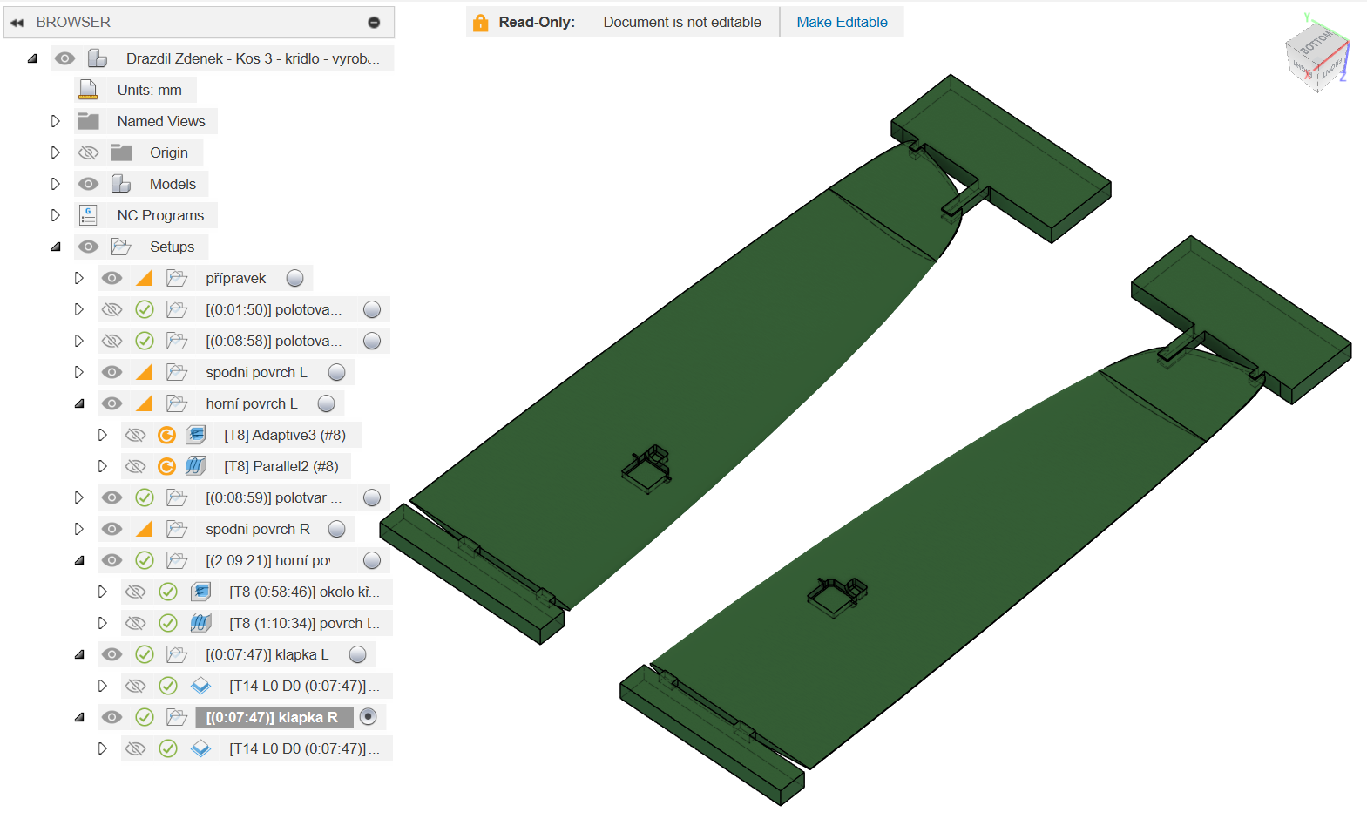Select the horní povrch L setup
Screen dimensions: 1367x819
pyautogui.click(x=251, y=403)
